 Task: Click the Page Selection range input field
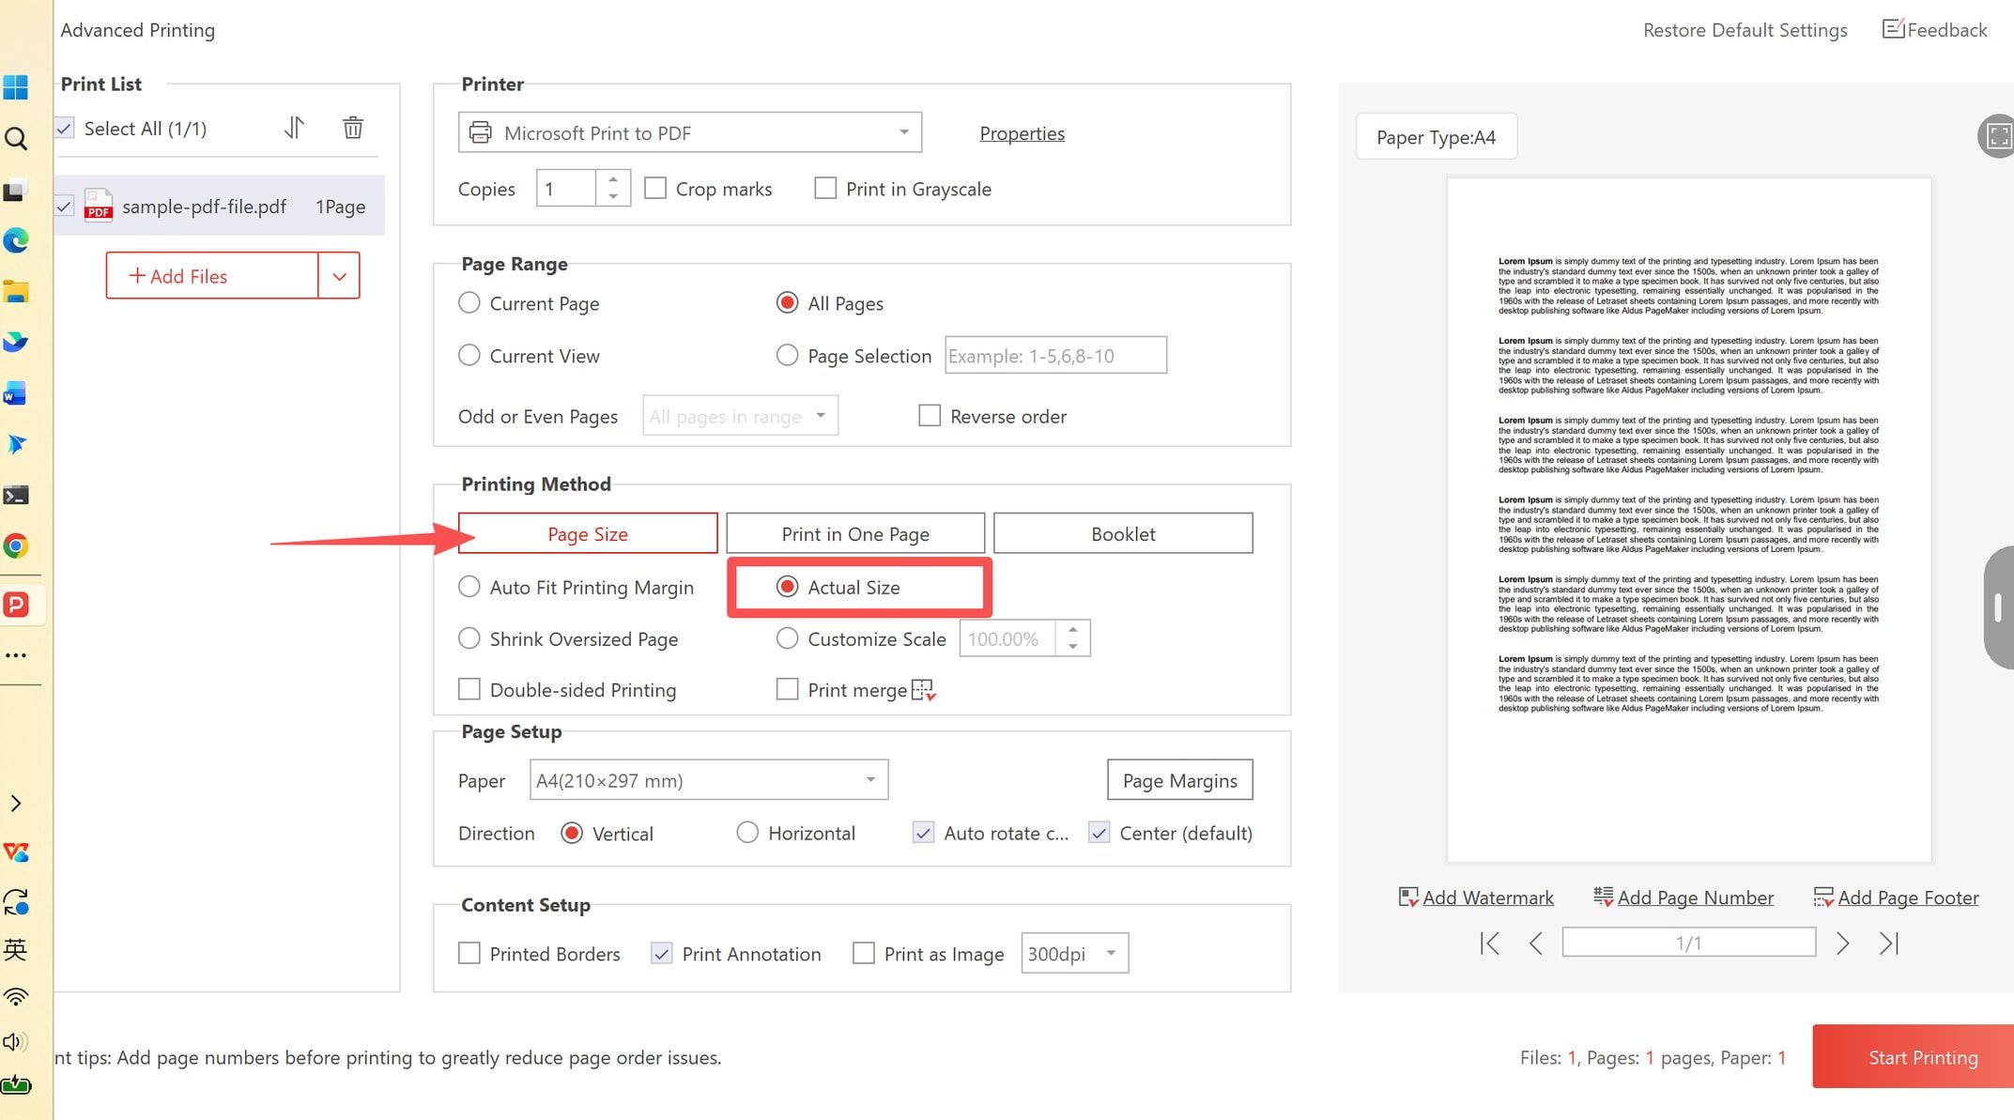click(x=1055, y=356)
